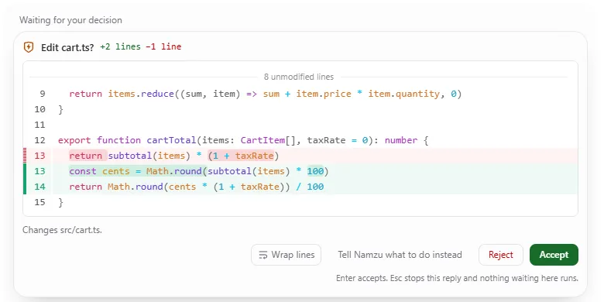Click line number 15 in the diff
This screenshot has width=604, height=302.
(39, 202)
